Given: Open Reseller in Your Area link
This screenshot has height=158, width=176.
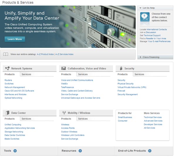Looking at the screenshot, I should [156, 38].
